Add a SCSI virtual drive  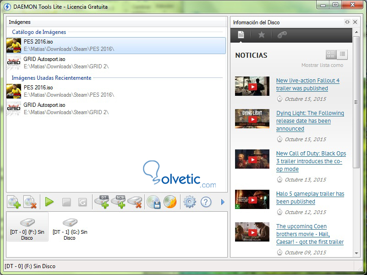[118, 202]
